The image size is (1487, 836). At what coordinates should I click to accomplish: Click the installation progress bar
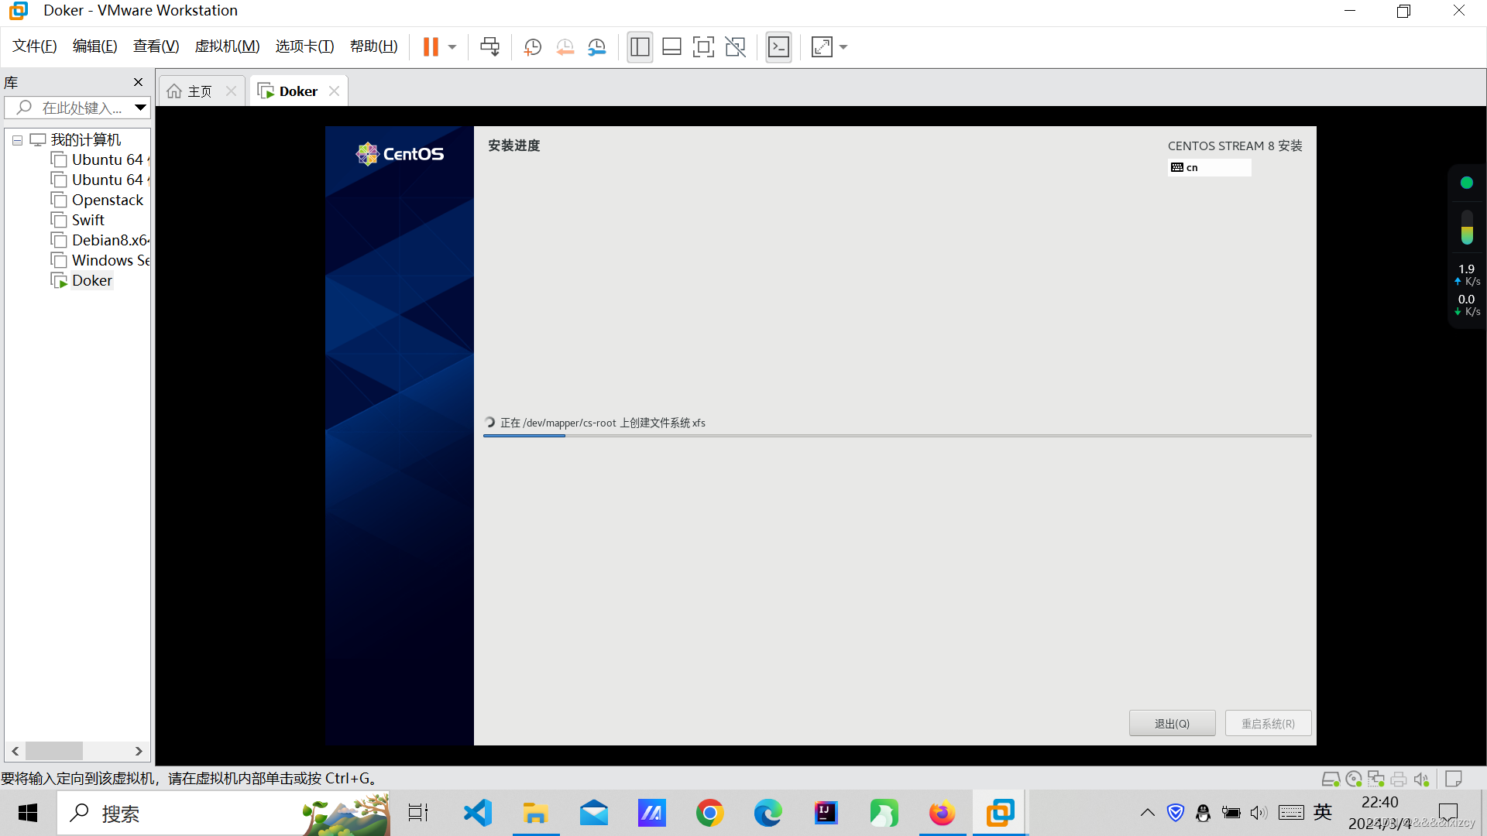click(x=897, y=436)
